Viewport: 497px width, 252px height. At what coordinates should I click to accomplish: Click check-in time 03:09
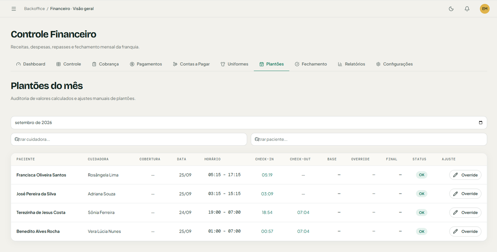[267, 194]
